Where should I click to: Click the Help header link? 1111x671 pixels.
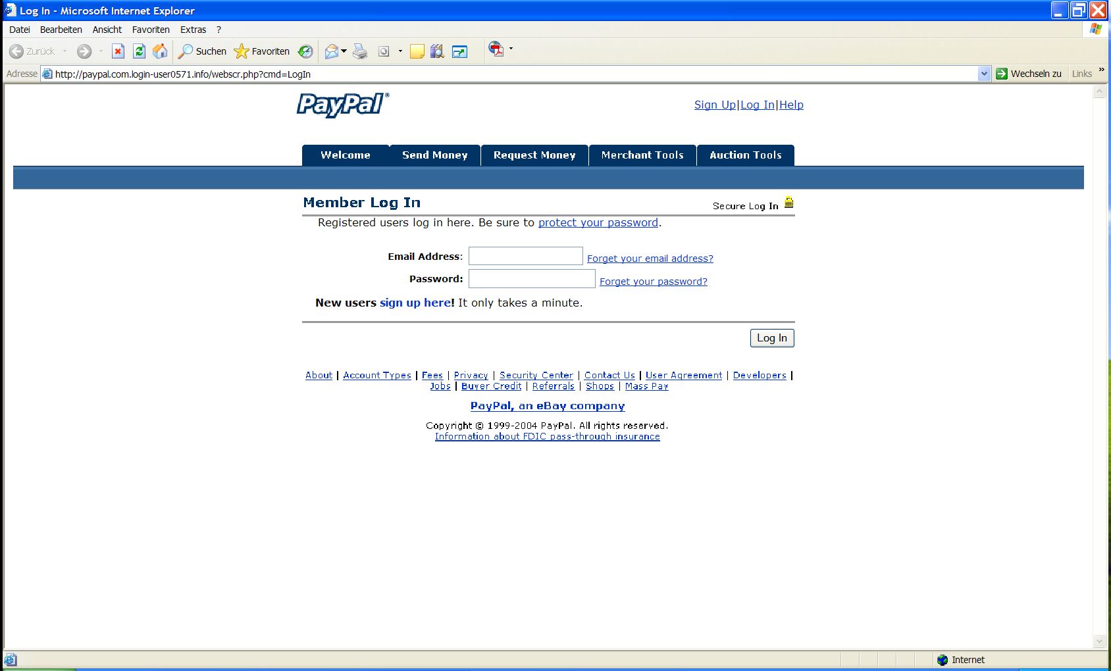[x=791, y=105]
